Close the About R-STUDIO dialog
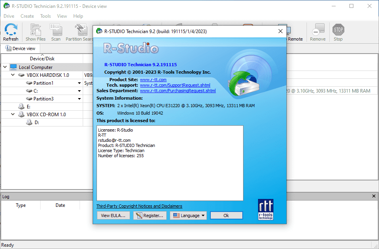 [x=281, y=31]
